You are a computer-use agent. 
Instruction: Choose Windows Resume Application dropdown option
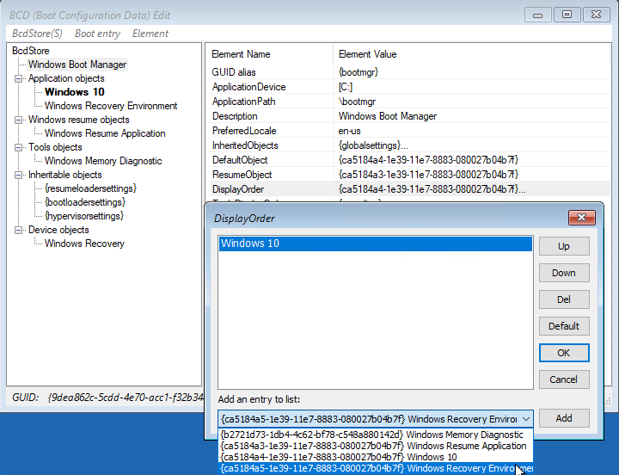coord(376,446)
